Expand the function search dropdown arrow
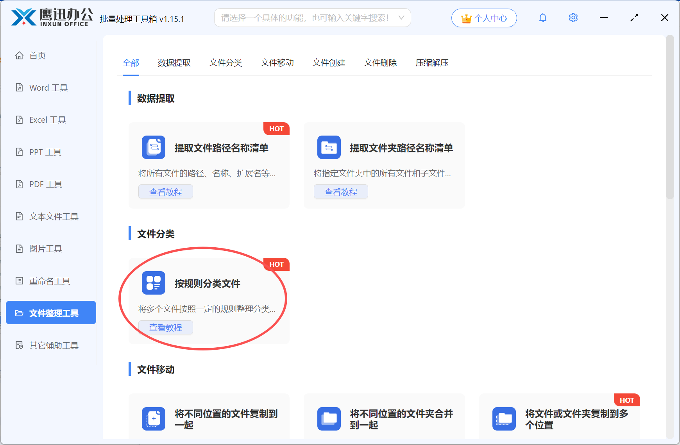 pyautogui.click(x=401, y=18)
